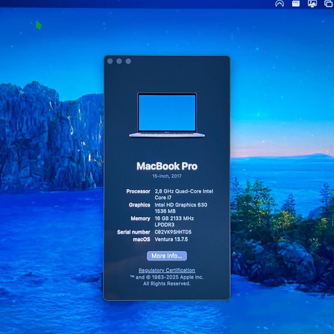
Task: Click the MacBook Pro laptop image
Action: pos(167,115)
